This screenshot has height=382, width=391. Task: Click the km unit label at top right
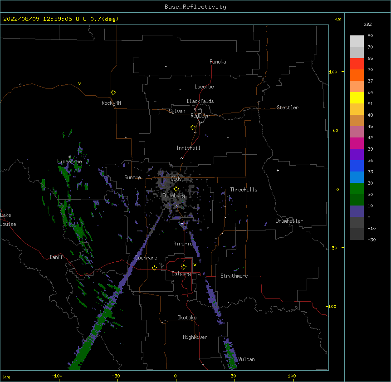pyautogui.click(x=337, y=19)
